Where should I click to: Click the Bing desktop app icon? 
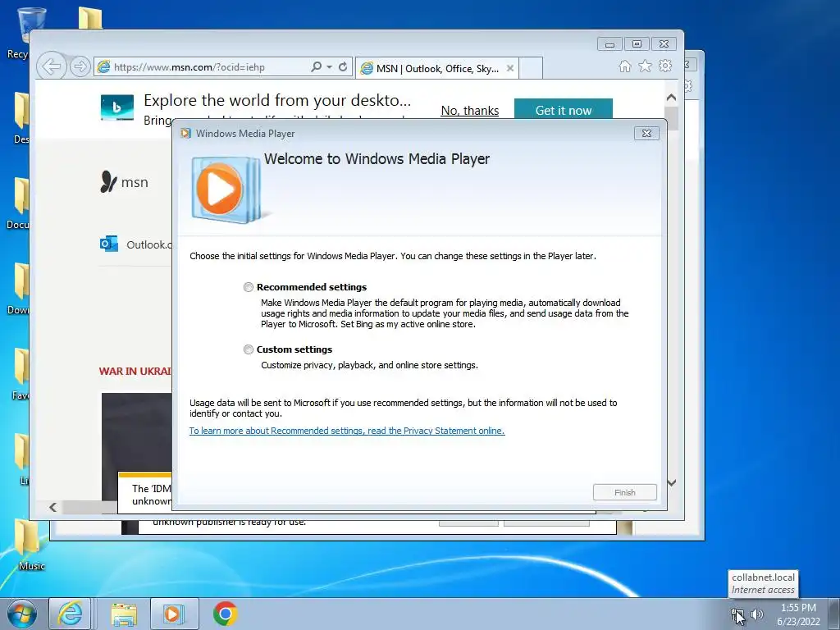point(116,107)
